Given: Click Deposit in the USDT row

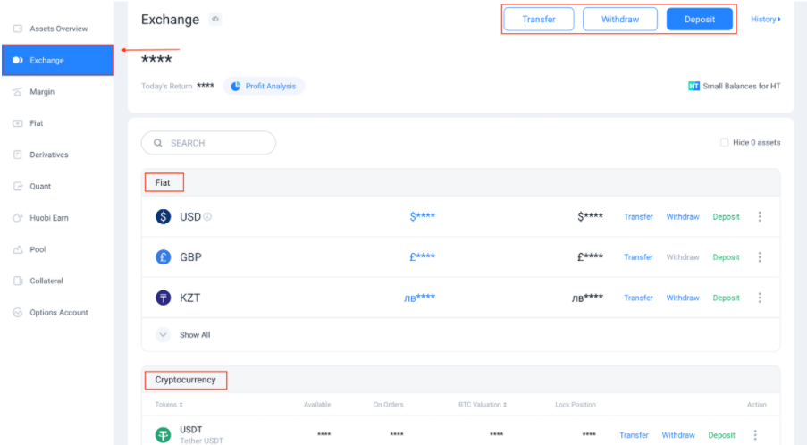Looking at the screenshot, I should pyautogui.click(x=721, y=434).
